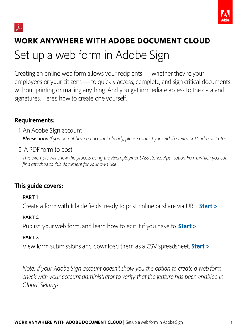Click the title "Set up a web form in Adobe Sign"

(x=92, y=56)
